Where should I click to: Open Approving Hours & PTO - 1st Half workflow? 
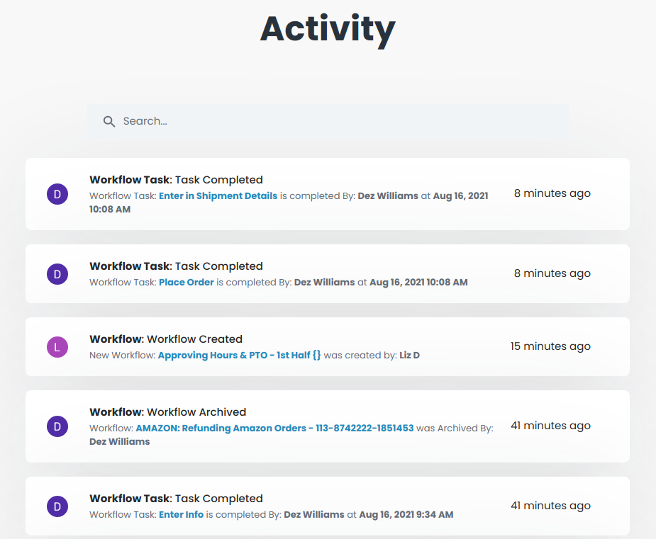[x=239, y=355]
